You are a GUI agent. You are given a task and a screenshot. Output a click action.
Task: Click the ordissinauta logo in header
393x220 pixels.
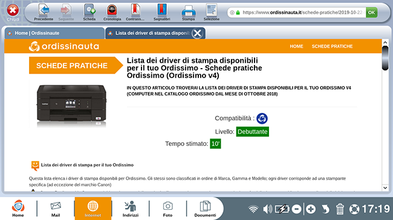64,46
